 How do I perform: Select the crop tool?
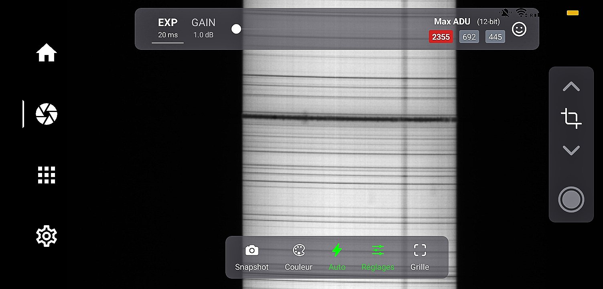click(x=571, y=118)
